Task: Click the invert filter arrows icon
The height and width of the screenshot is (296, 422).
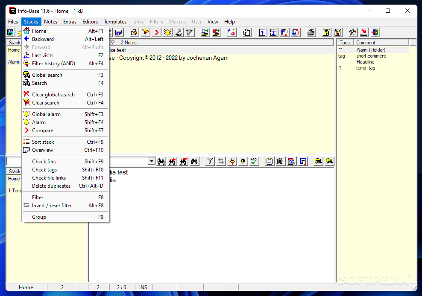Action: (221, 161)
